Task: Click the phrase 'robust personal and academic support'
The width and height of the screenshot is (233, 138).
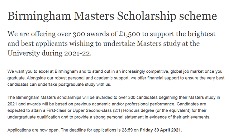Action: click(x=91, y=78)
